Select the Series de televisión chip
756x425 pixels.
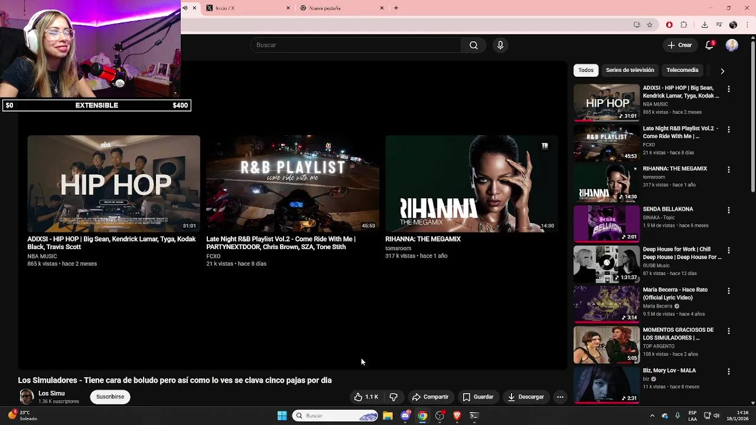coord(630,70)
